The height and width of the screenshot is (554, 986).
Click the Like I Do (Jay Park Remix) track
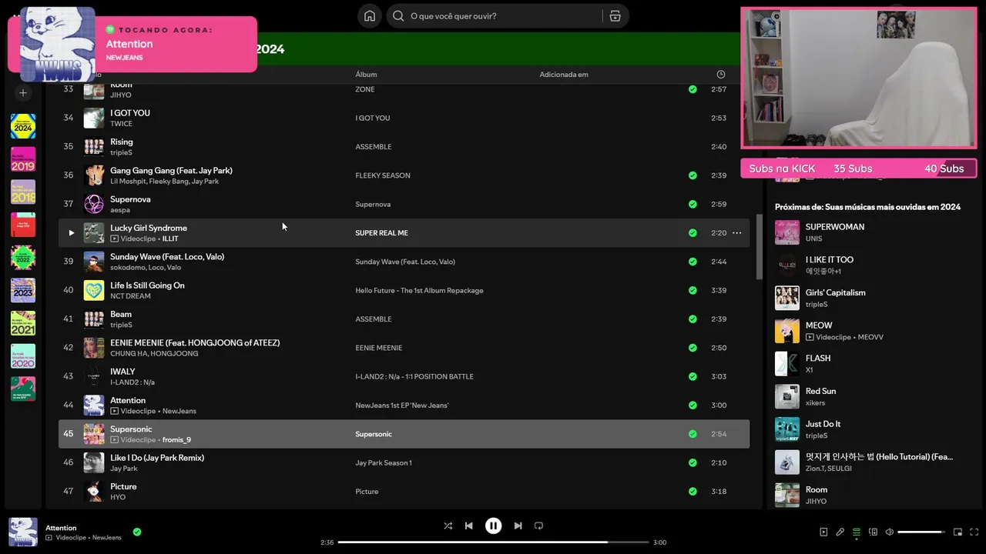(x=157, y=458)
